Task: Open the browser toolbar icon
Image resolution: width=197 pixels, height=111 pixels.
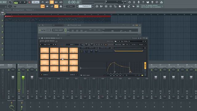Action: click(115, 6)
